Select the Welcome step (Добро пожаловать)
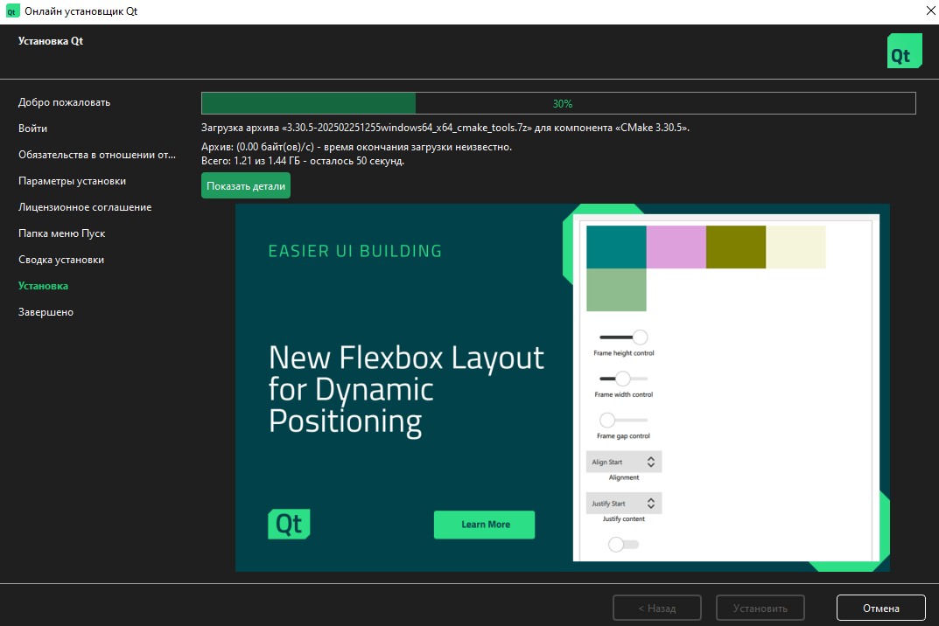This screenshot has height=626, width=939. point(64,102)
